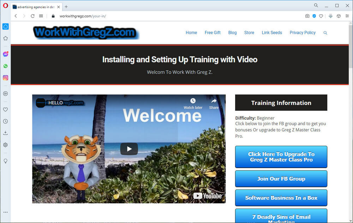Go to Opera start page home icon
The image size is (353, 223).
[5, 26]
